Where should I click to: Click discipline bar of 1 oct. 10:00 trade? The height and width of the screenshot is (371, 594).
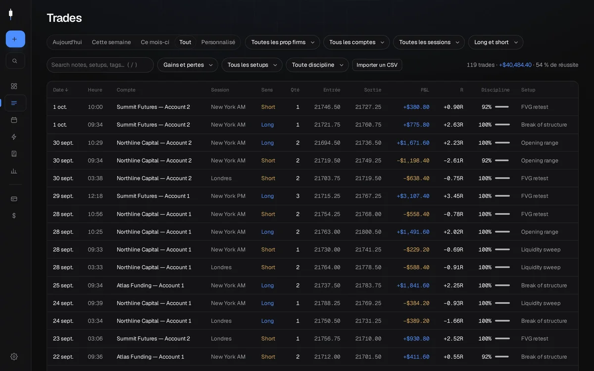click(502, 107)
